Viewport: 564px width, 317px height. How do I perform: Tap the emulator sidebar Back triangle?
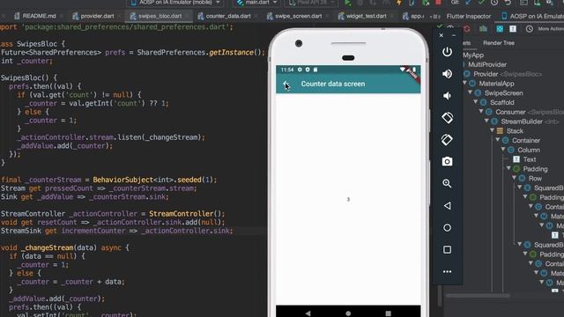tap(447, 205)
